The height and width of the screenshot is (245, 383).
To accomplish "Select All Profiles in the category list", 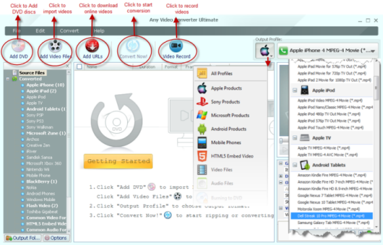I will point(231,73).
